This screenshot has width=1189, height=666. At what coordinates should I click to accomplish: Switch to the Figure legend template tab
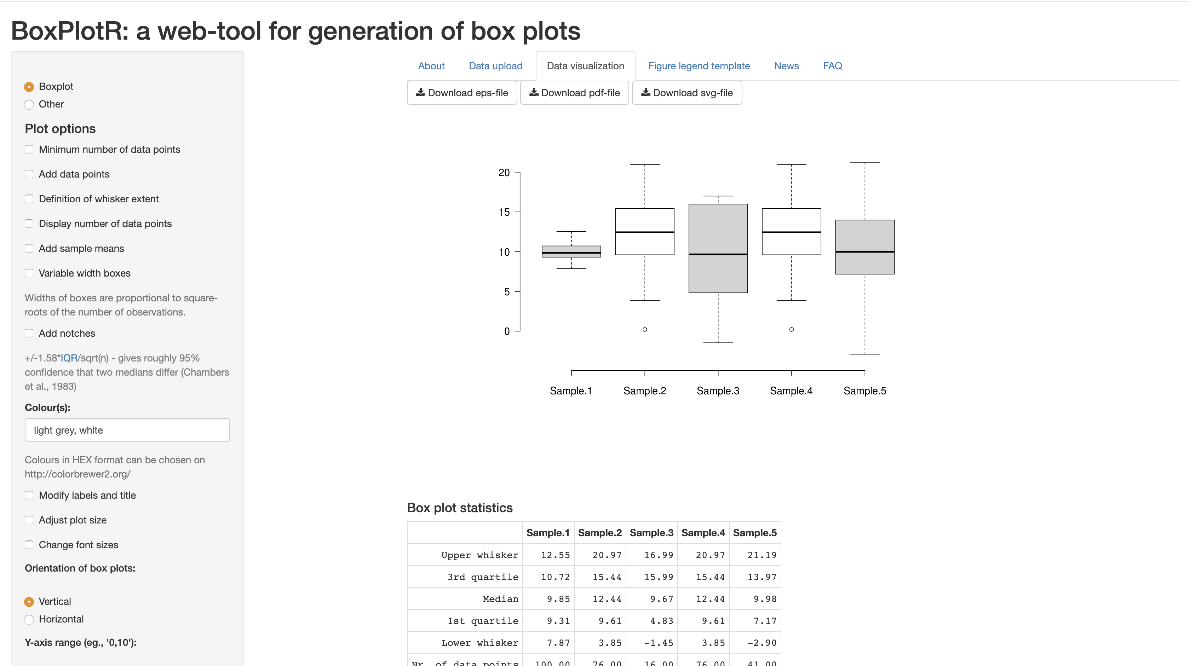(699, 66)
